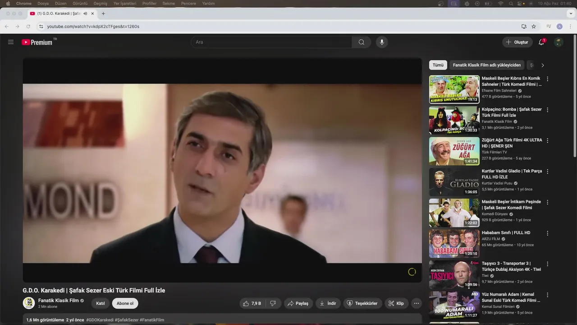Open the YouTube hamburger guide menu
Image resolution: width=577 pixels, height=325 pixels.
click(11, 42)
